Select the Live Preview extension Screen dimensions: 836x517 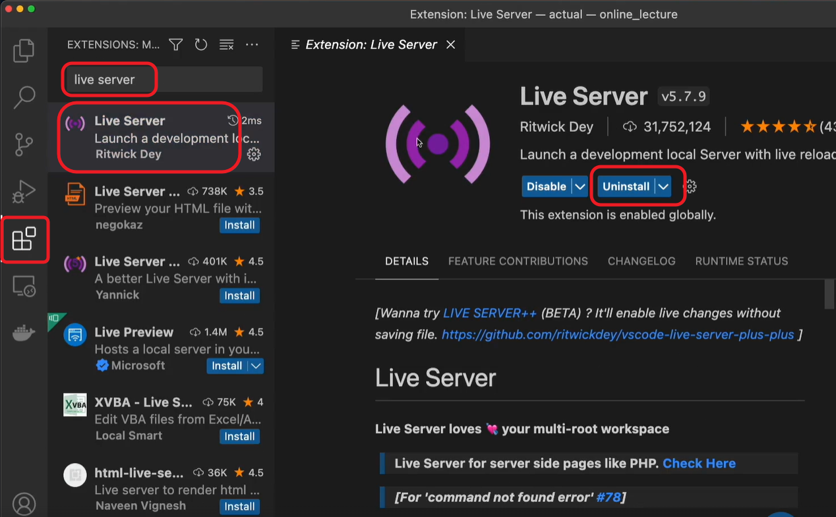click(x=161, y=349)
